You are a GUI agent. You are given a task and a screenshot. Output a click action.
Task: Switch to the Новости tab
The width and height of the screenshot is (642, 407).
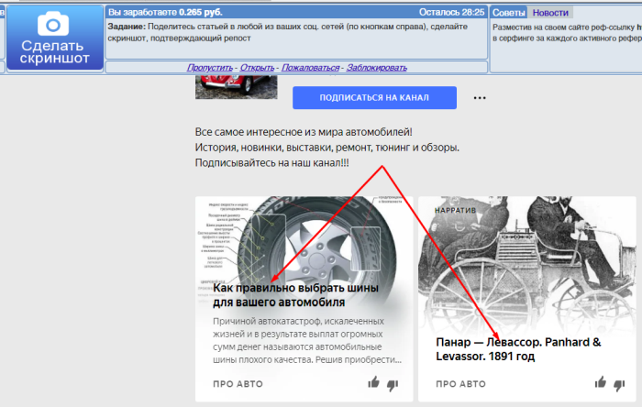click(x=550, y=13)
